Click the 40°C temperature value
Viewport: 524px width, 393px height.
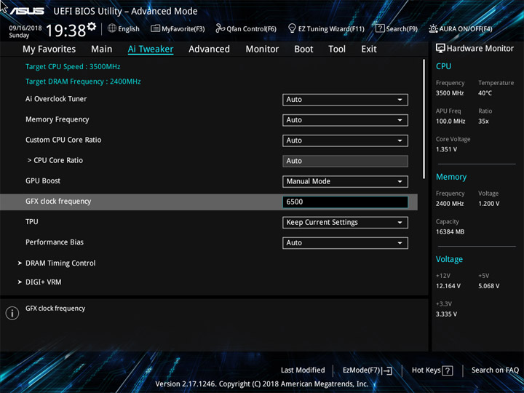pos(485,93)
